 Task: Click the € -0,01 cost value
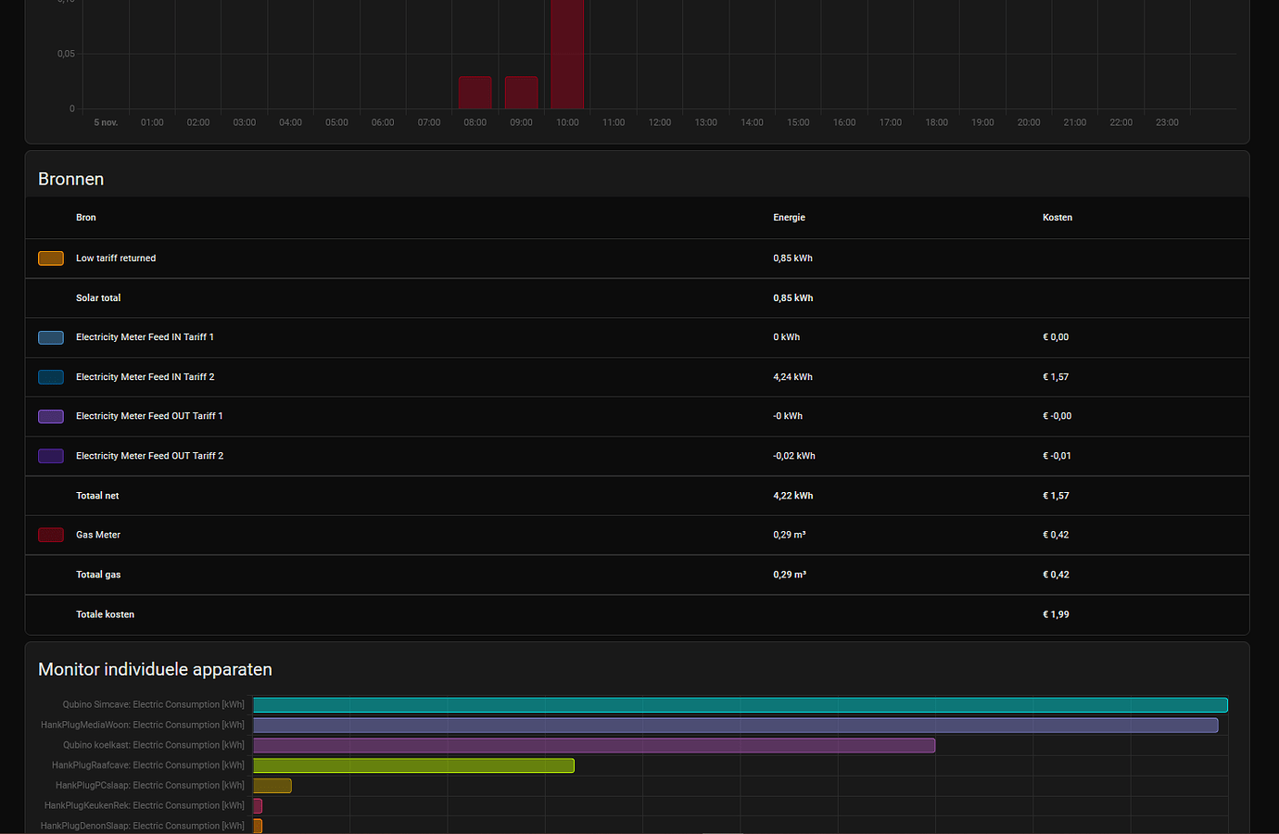[1057, 456]
